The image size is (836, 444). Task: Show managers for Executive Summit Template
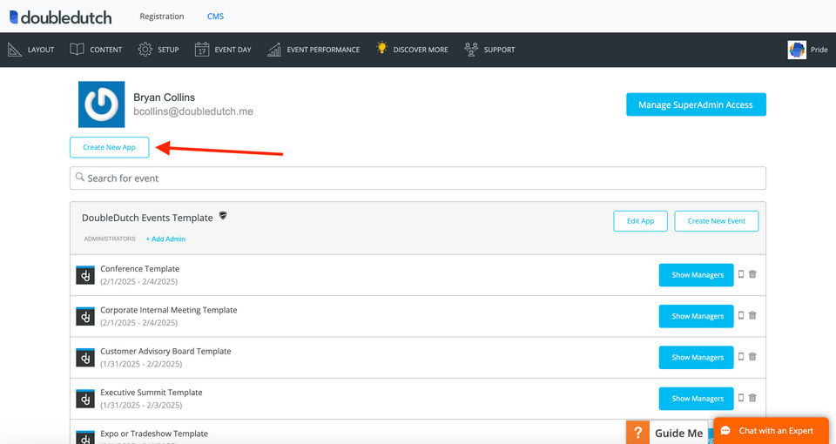coord(697,398)
